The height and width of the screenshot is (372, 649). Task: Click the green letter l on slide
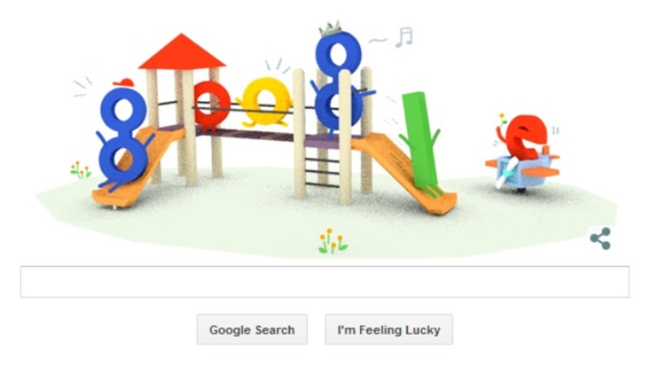(420, 143)
